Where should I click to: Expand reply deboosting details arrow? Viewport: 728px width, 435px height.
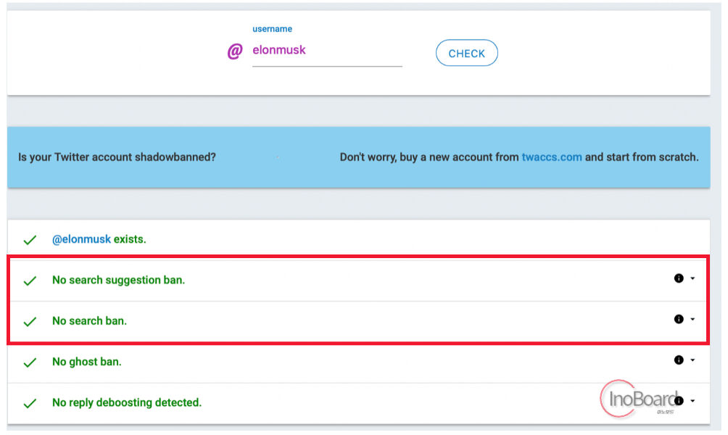(692, 401)
